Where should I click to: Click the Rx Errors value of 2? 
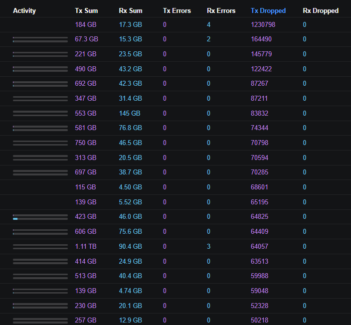[x=209, y=39]
